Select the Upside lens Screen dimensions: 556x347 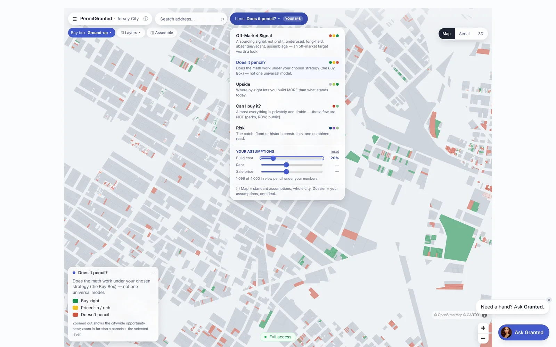click(x=287, y=90)
